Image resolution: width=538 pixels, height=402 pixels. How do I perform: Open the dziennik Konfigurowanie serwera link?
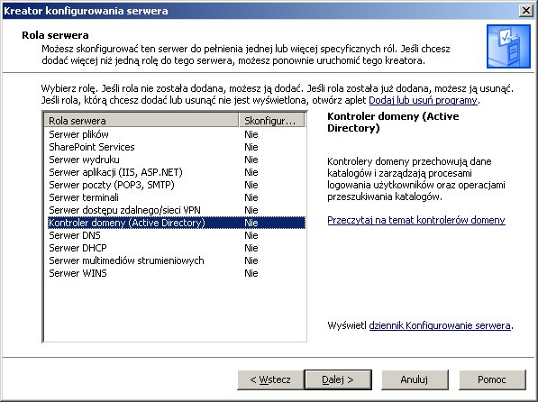click(x=440, y=325)
